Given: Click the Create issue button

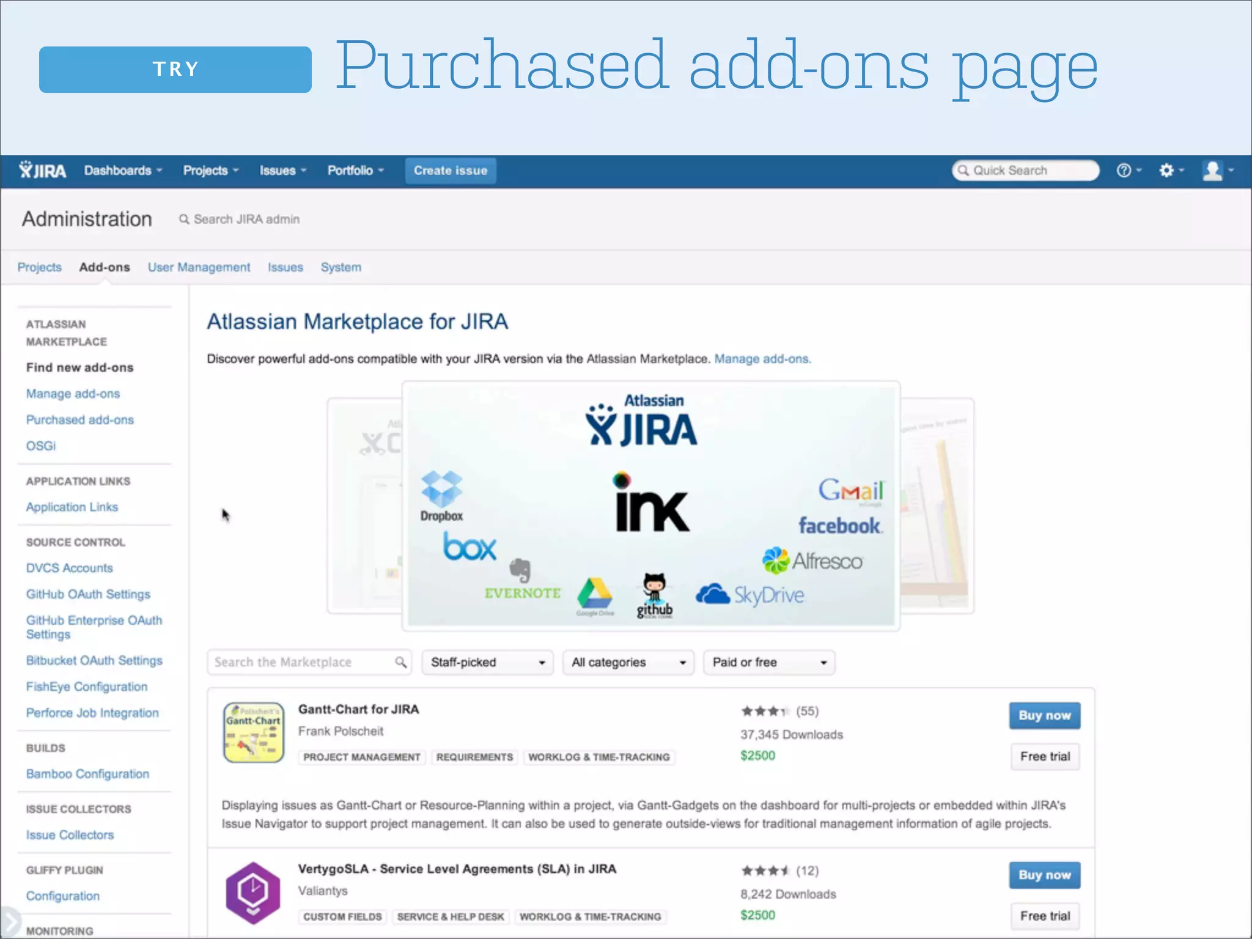Looking at the screenshot, I should [451, 171].
